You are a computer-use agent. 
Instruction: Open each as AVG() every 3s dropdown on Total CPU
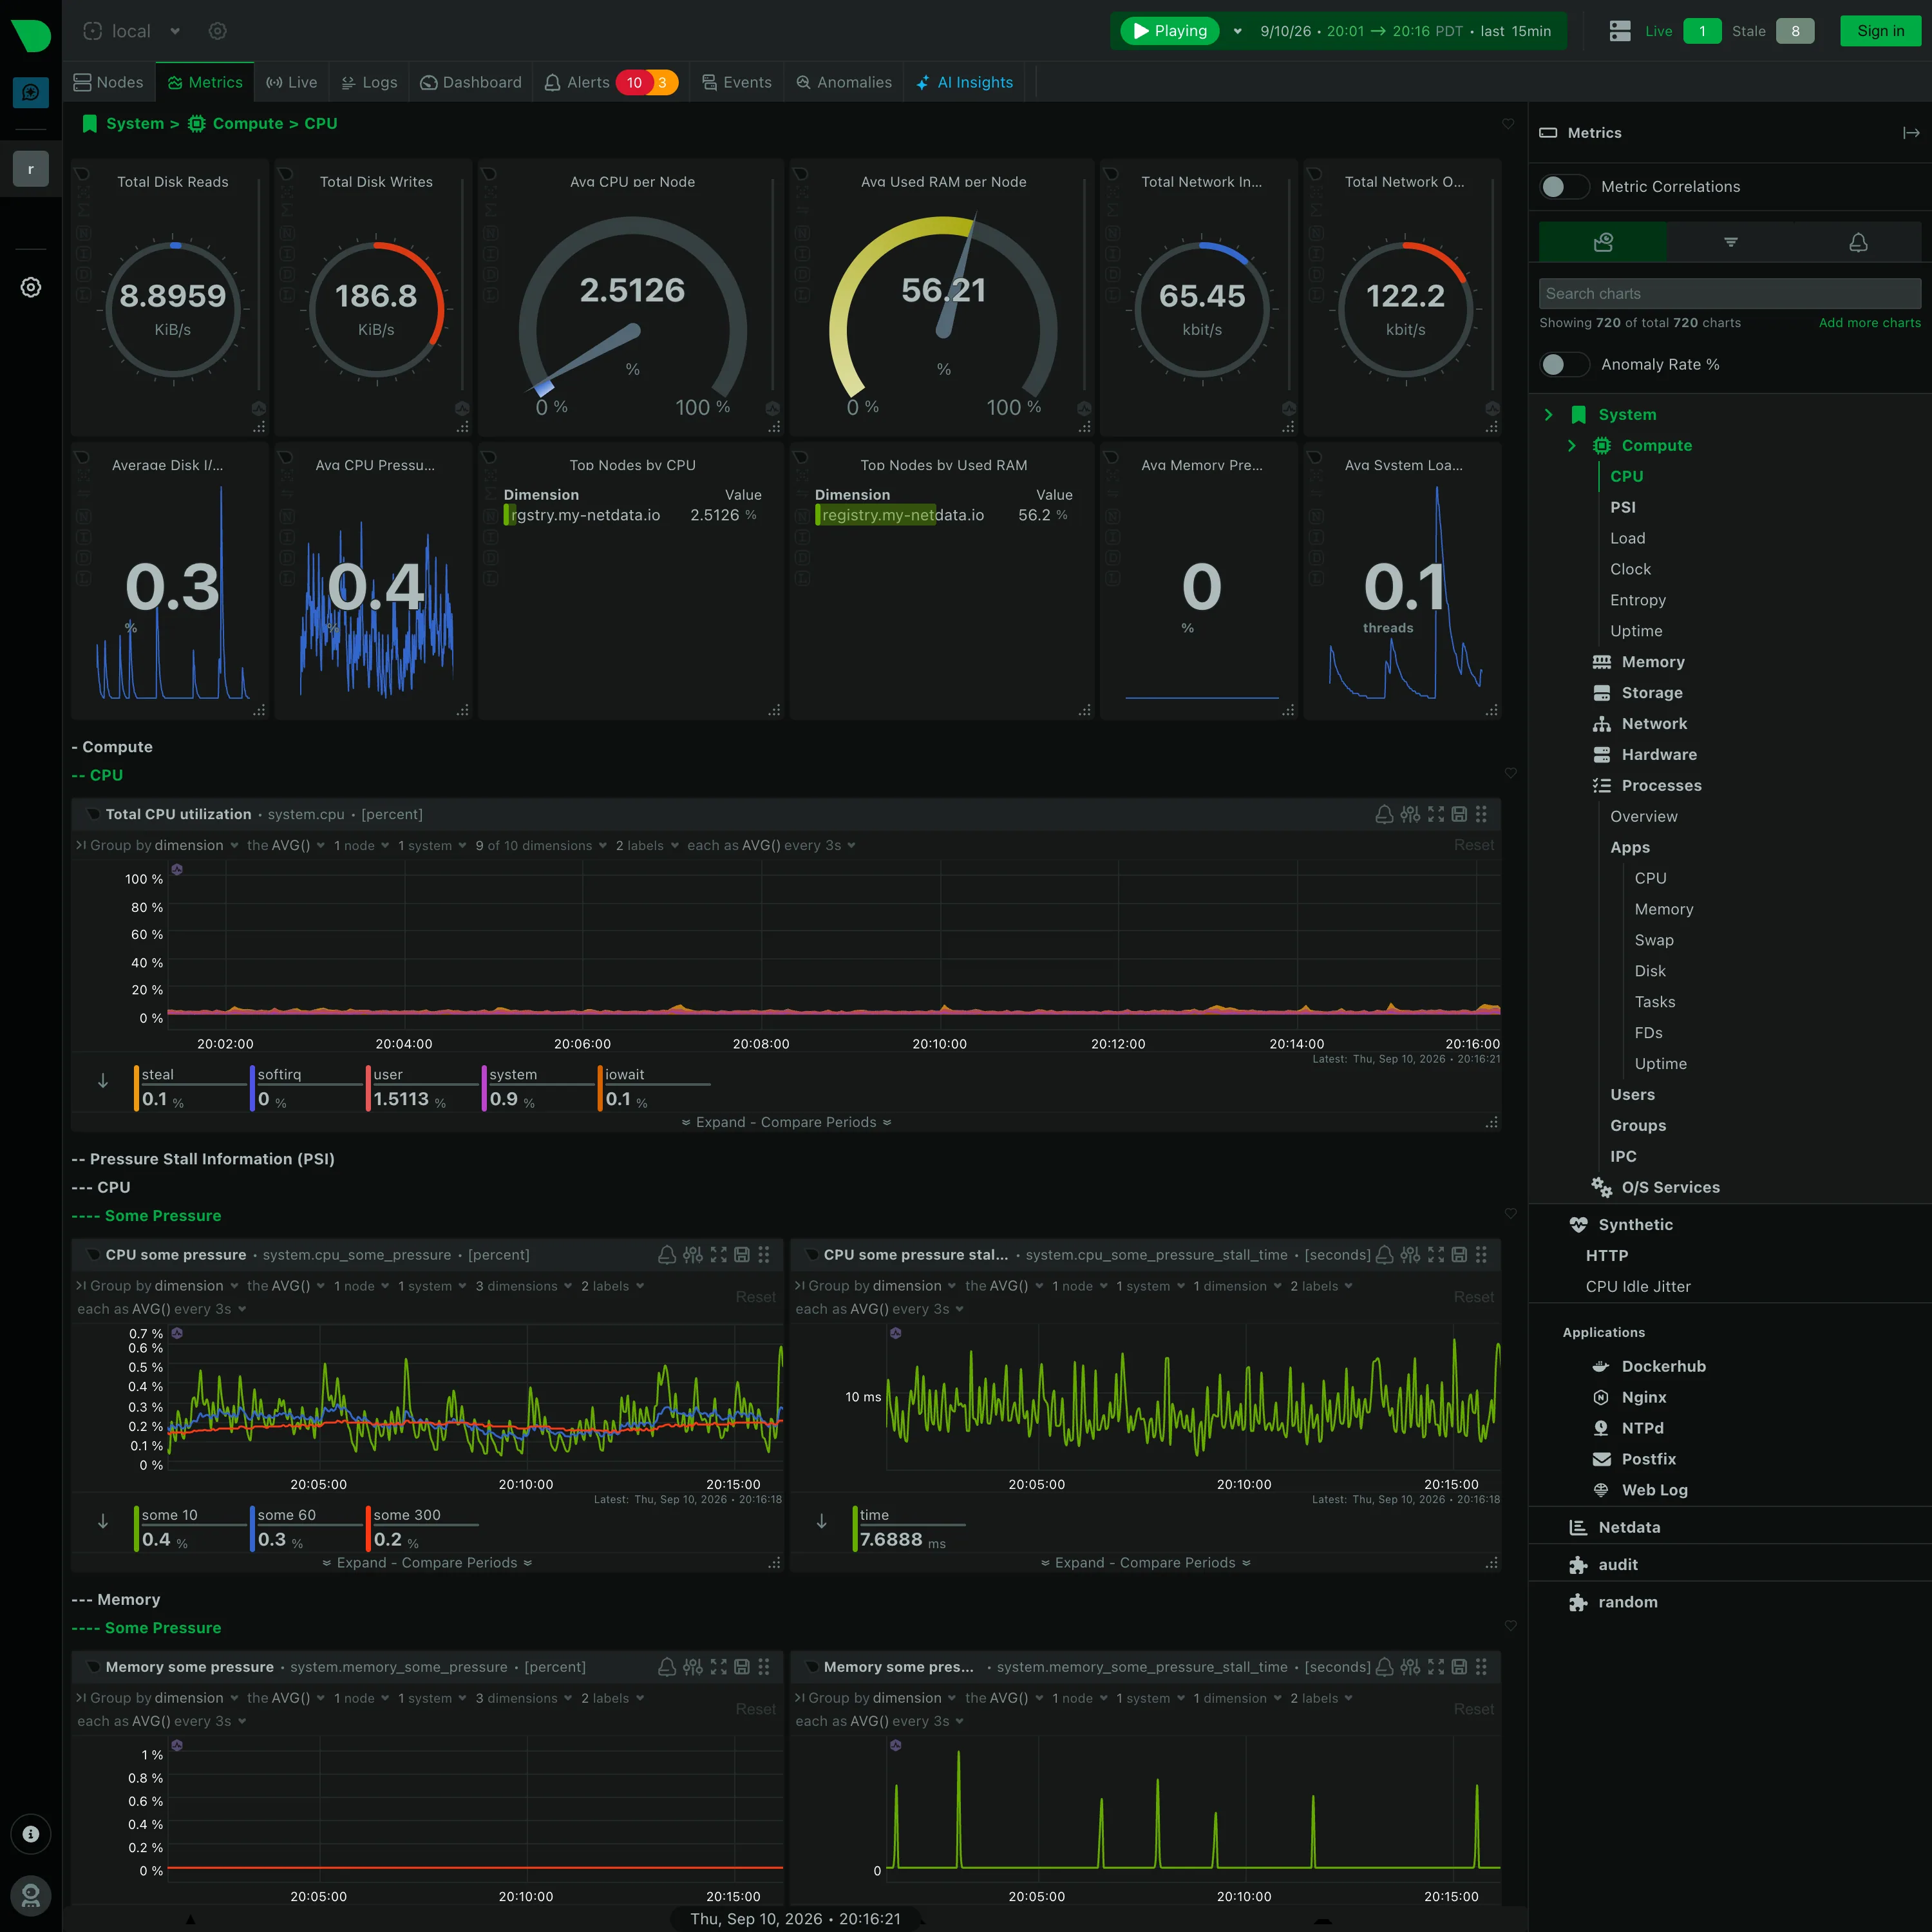tap(771, 845)
